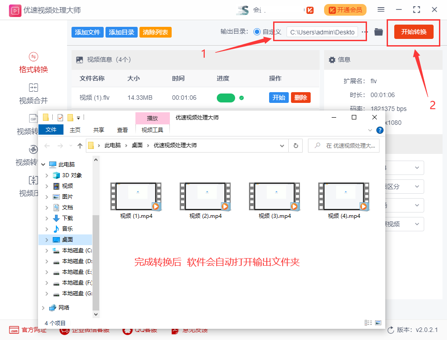Image resolution: width=447 pixels, height=340 pixels.
Task: Select 图片 in the navigation tree
Action: point(67,197)
